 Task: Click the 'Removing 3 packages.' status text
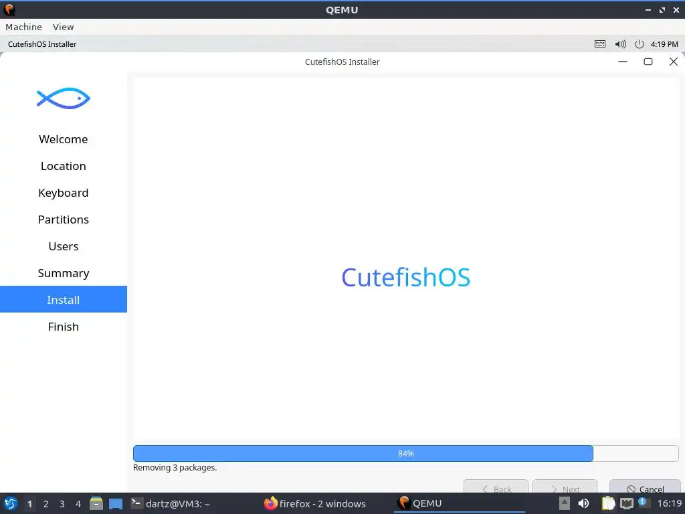pos(175,468)
